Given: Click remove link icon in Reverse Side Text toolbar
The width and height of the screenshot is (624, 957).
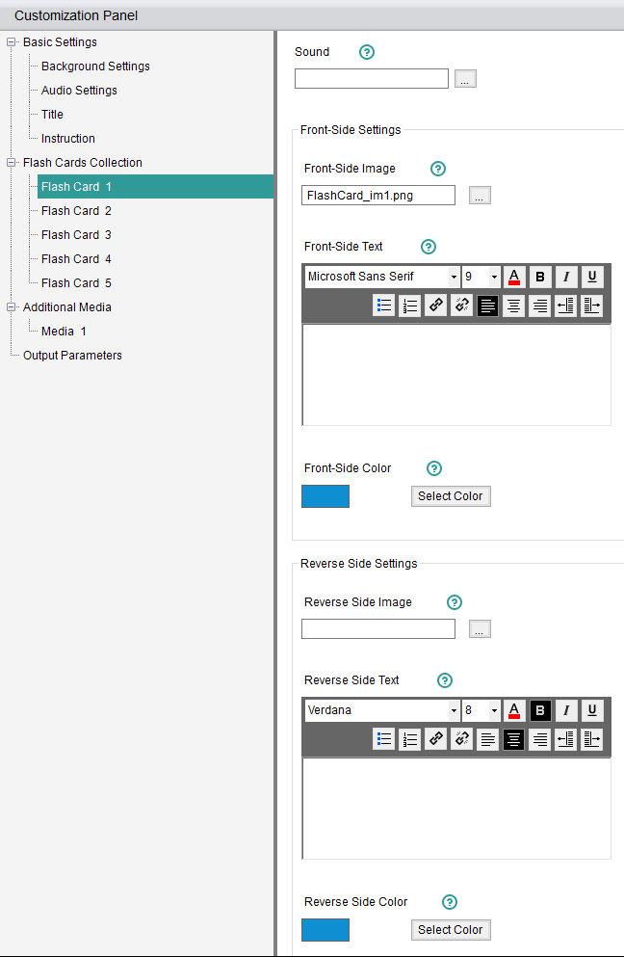Looking at the screenshot, I should coord(462,740).
